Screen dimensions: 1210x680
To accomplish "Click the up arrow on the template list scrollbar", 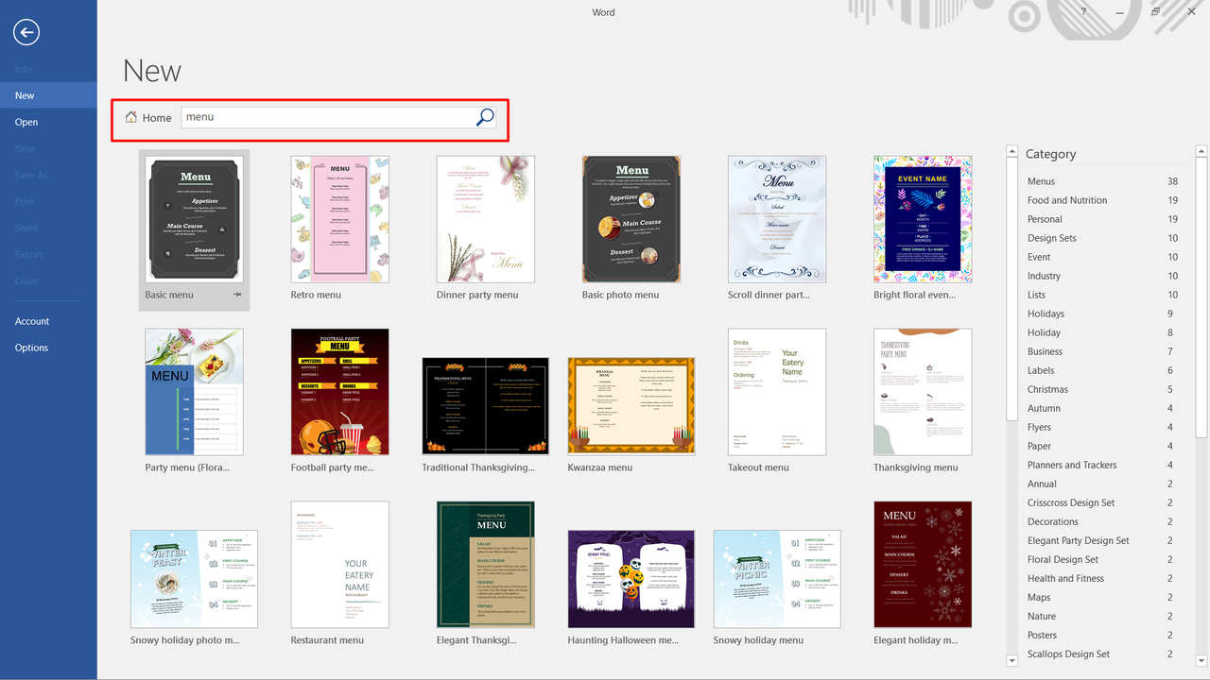I will pyautogui.click(x=1011, y=149).
